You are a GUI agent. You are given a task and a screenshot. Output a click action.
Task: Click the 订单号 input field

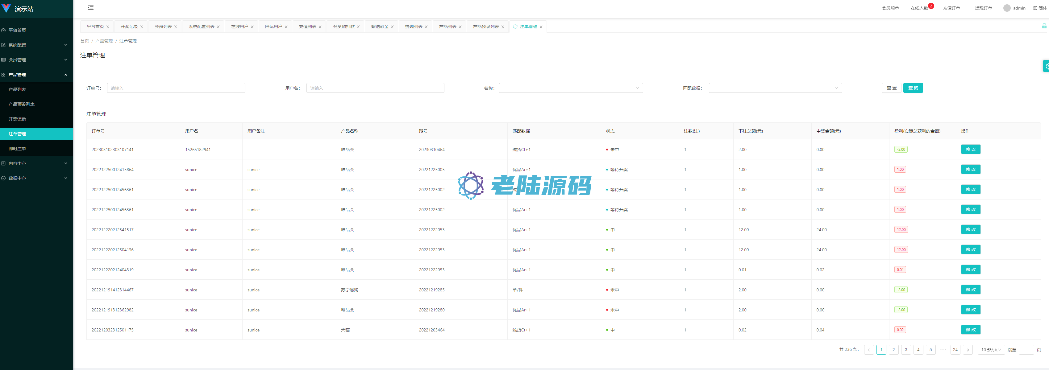click(176, 88)
